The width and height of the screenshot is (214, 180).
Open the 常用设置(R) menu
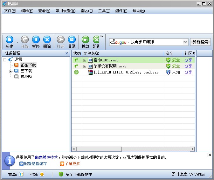[x=66, y=10]
